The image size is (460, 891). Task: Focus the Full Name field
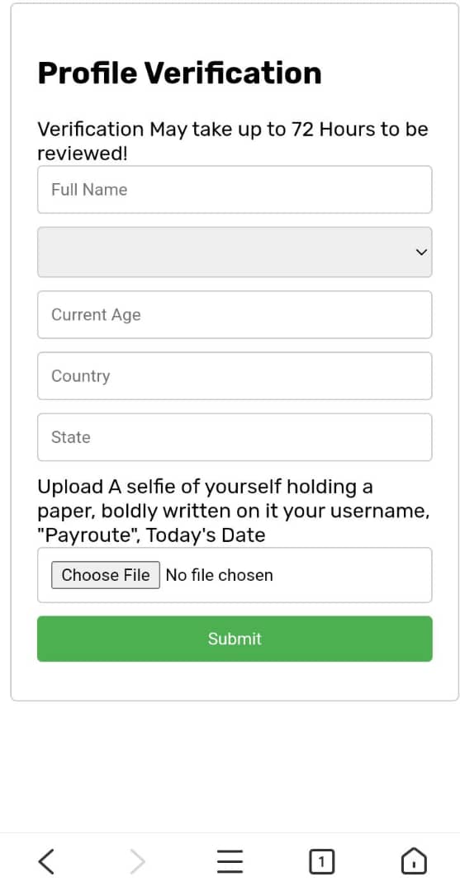[x=235, y=190]
